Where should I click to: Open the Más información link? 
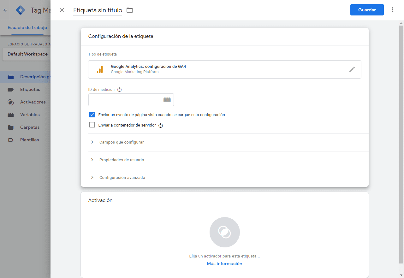(x=224, y=263)
